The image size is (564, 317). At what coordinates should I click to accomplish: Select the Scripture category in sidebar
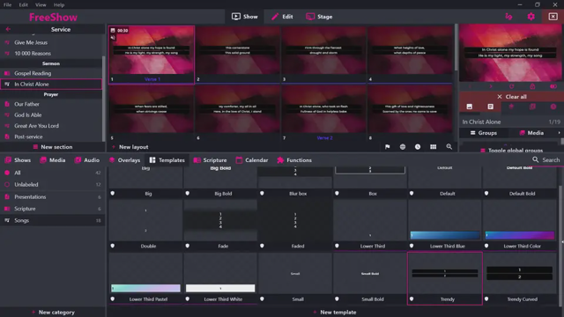(x=53, y=209)
